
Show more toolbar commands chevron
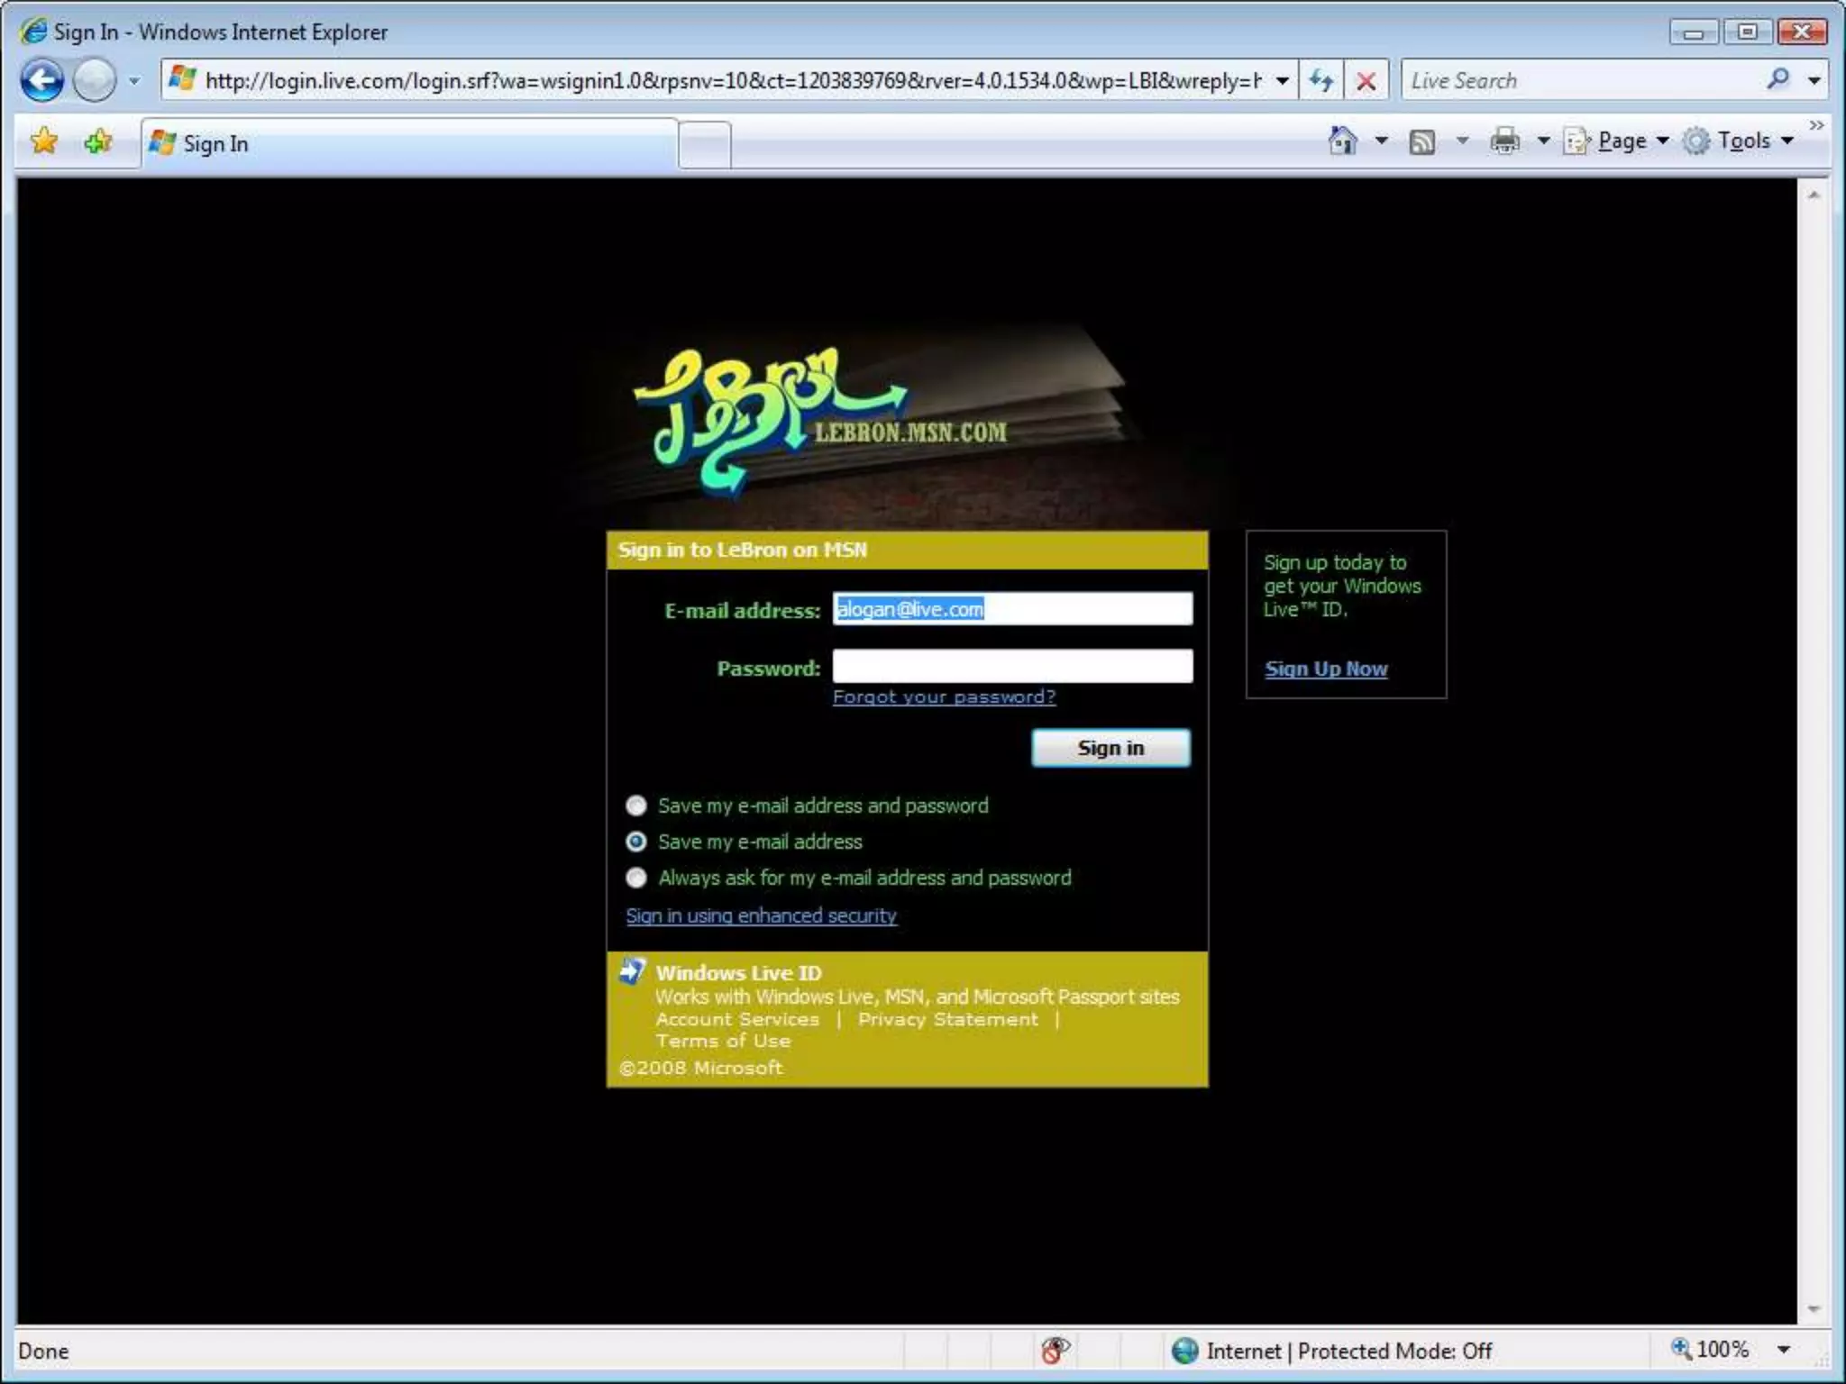(1815, 125)
